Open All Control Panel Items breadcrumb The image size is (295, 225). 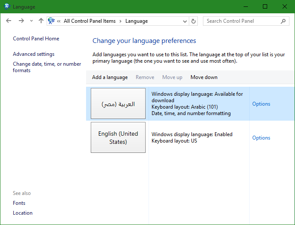89,21
